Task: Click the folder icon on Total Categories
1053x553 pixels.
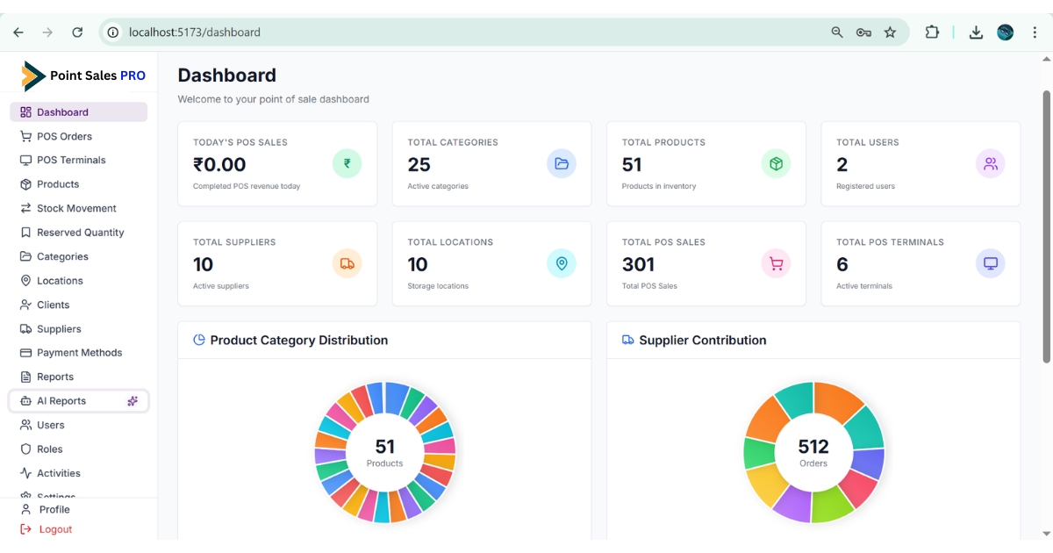Action: tap(562, 163)
